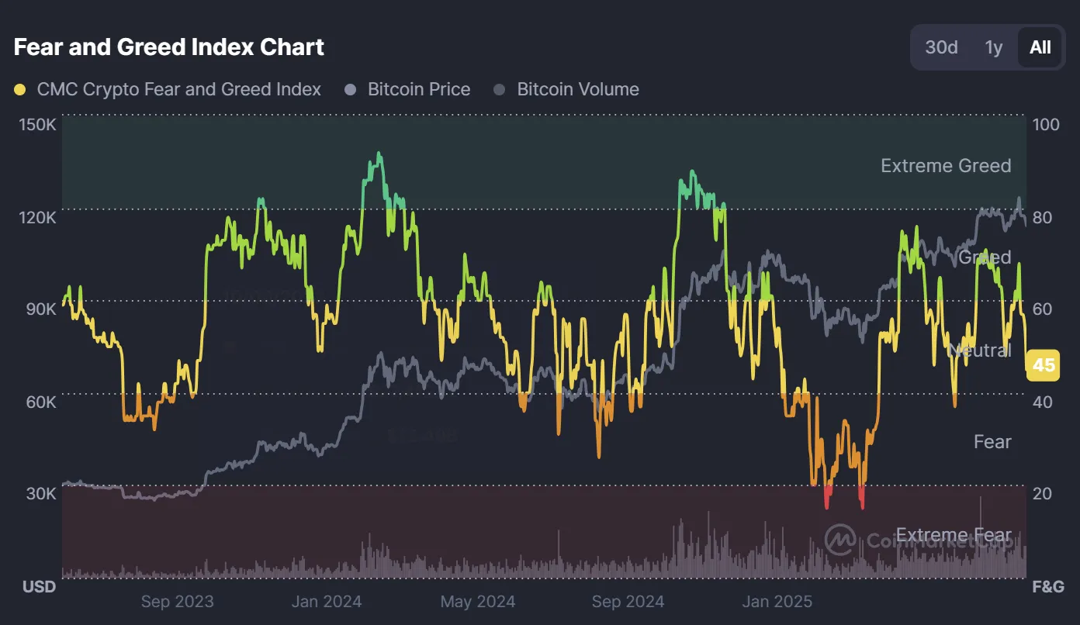The image size is (1080, 625).
Task: Switch to the 30d time range
Action: tap(941, 47)
